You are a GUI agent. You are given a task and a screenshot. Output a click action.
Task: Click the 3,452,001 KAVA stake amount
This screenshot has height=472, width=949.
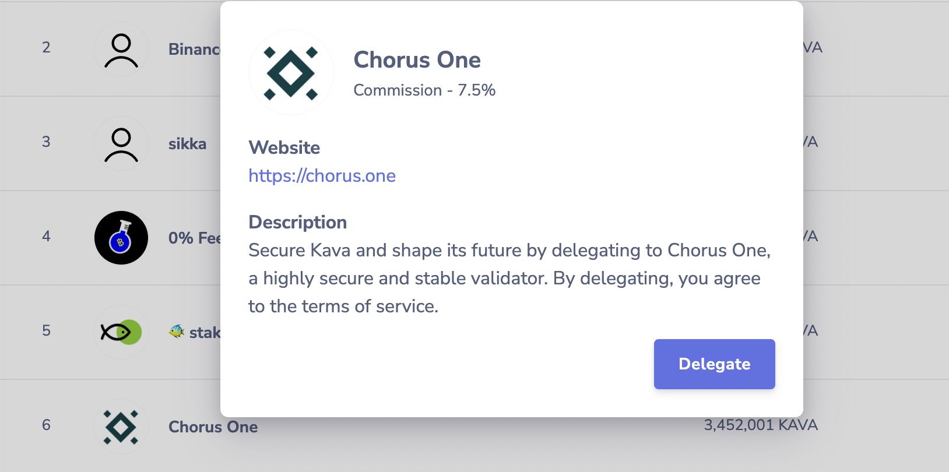(x=760, y=425)
